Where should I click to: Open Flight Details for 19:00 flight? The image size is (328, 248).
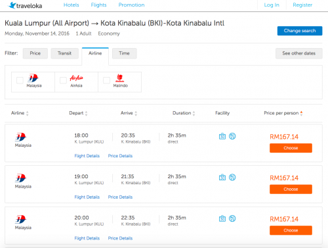pyautogui.click(x=87, y=197)
